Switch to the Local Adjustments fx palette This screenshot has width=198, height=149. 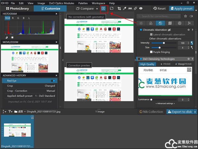[x=189, y=23]
